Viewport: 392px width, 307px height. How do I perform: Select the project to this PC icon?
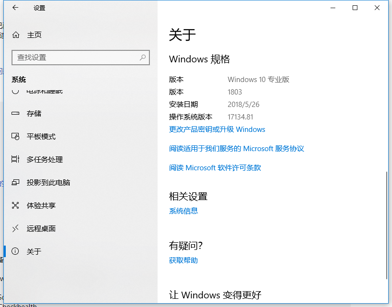pyautogui.click(x=15, y=182)
